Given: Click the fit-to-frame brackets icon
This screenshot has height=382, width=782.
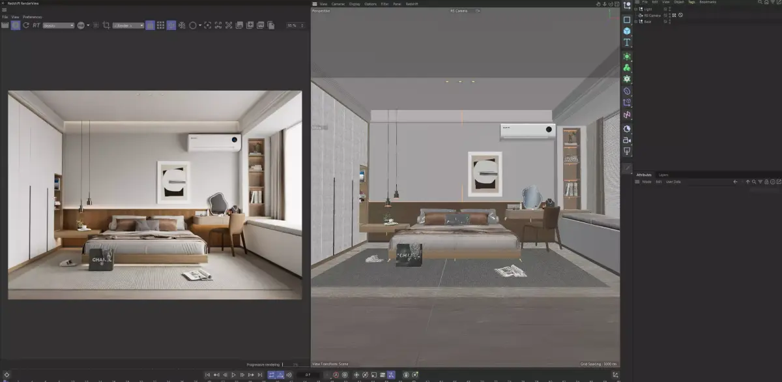Looking at the screenshot, I should 218,25.
